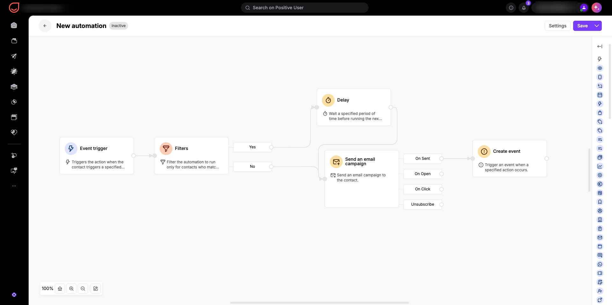Select the shopping bag node in right panel
This screenshot has height=305, width=612.
click(600, 113)
